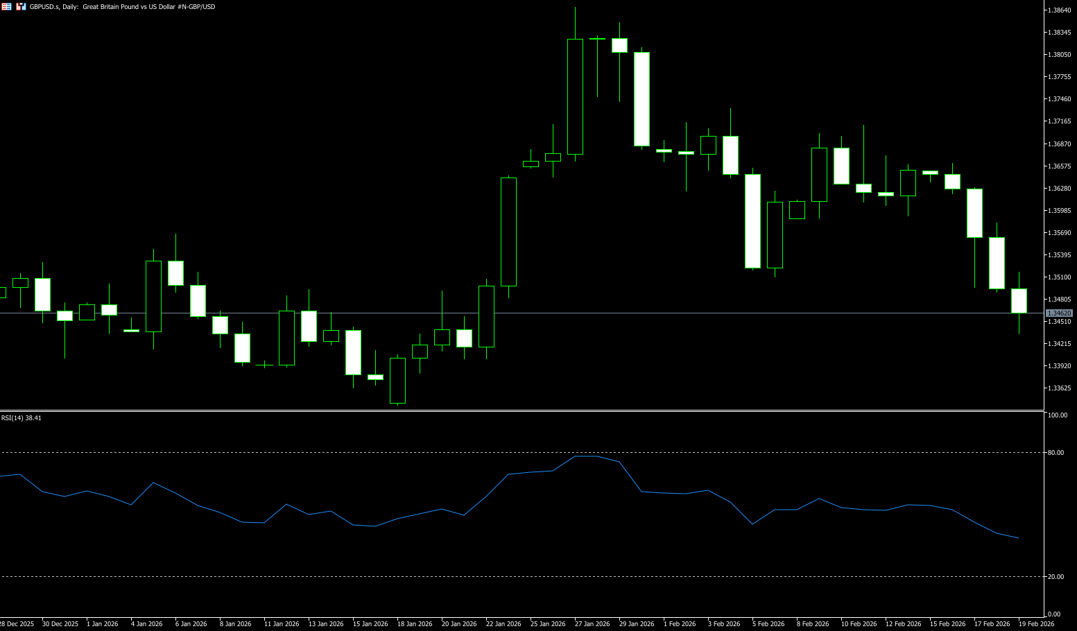Screen dimensions: 1077x631
Task: Click the current price tag 1.34620
Action: click(x=1059, y=313)
